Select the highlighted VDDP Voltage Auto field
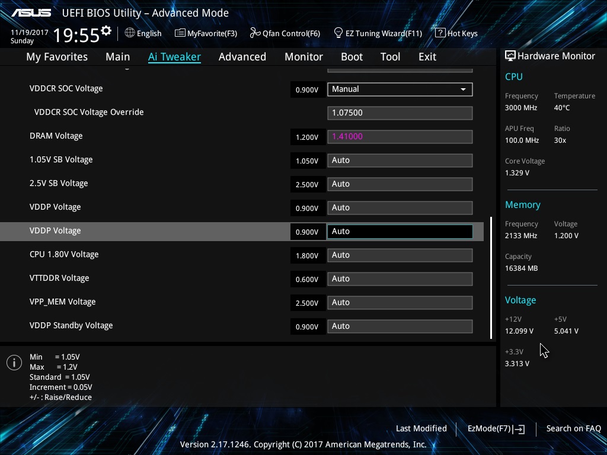The image size is (607, 455). 400,232
